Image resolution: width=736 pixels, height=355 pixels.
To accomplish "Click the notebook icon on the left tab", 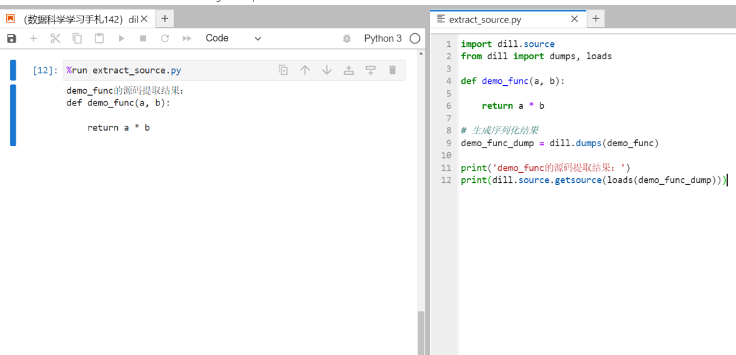I will [x=10, y=19].
